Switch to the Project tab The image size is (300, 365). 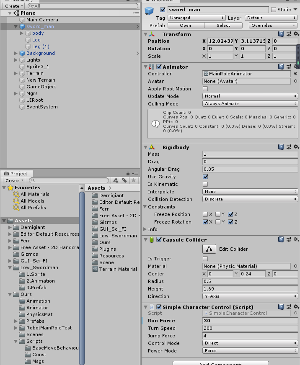(16, 174)
